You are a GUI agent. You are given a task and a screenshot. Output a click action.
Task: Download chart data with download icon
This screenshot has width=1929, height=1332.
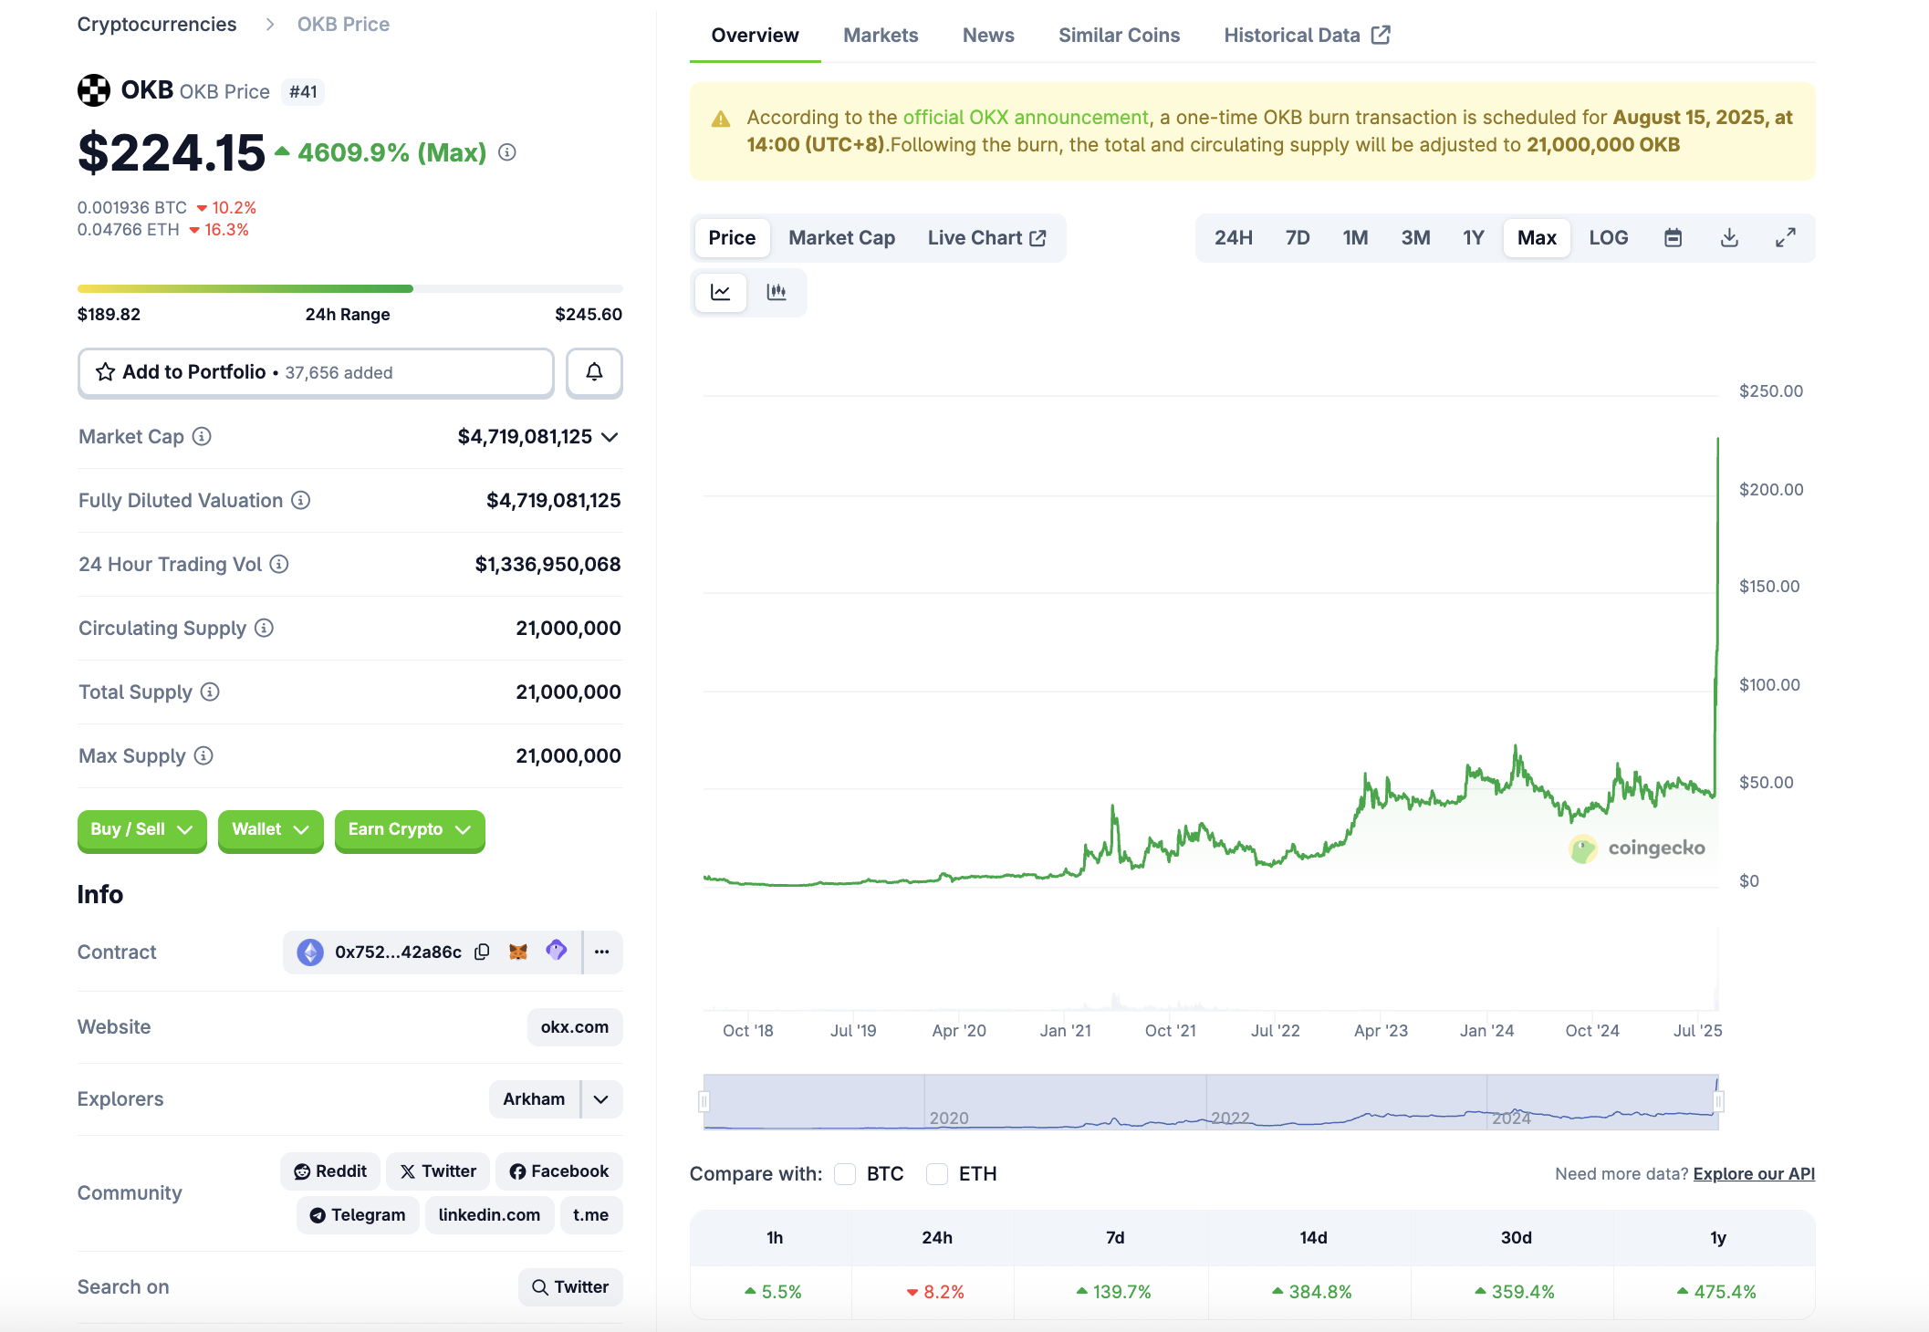1729,238
